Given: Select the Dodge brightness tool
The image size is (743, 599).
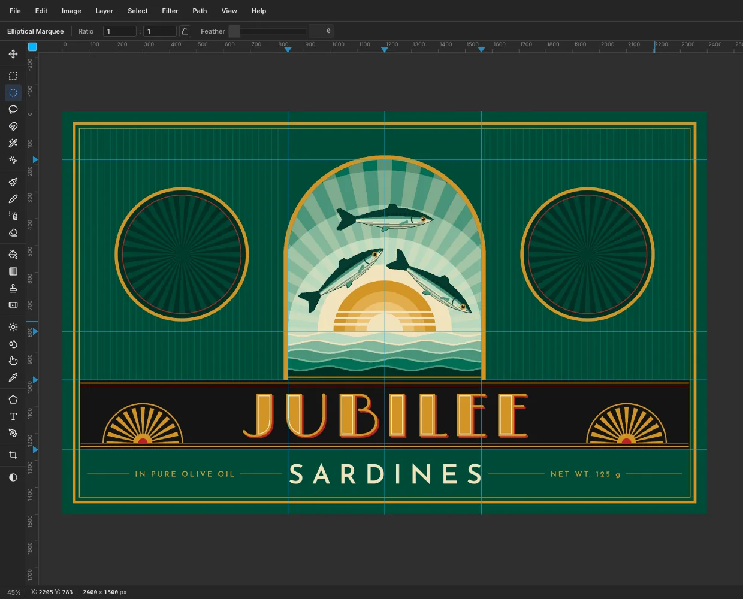Looking at the screenshot, I should pos(13,327).
